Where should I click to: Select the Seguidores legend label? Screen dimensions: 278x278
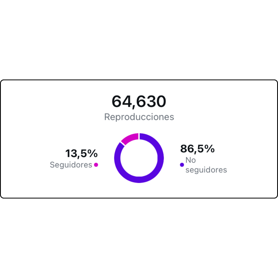tap(71, 165)
